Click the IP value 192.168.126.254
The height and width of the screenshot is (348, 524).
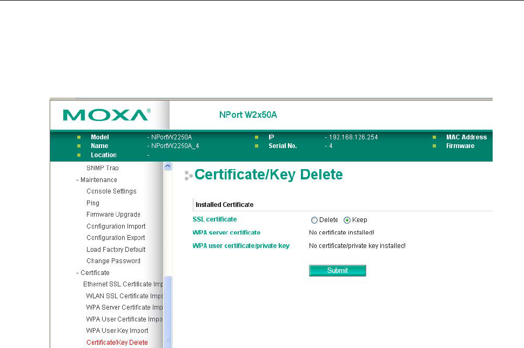click(x=353, y=137)
